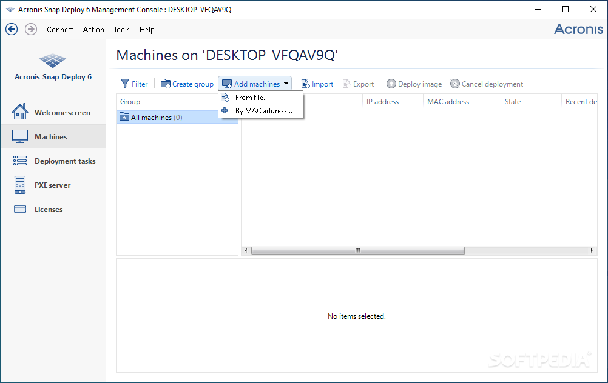Viewport: 608px width, 383px height.
Task: Click the Deploy image arrow icon
Action: [x=391, y=84]
